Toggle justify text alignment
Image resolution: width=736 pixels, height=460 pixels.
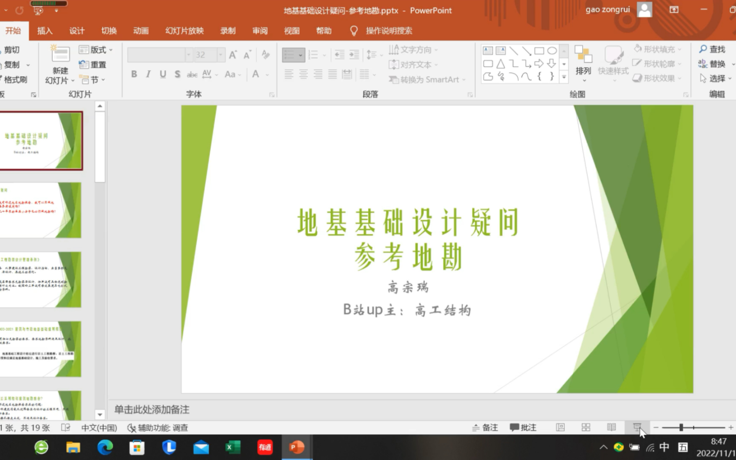(x=332, y=74)
